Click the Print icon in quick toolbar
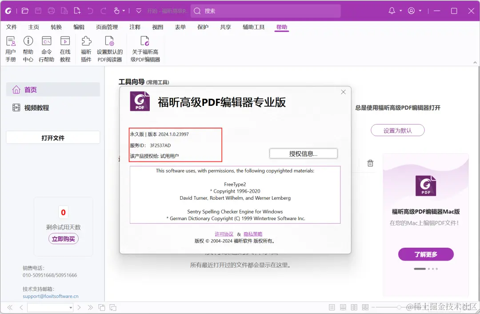This screenshot has height=314, width=480. tap(51, 11)
